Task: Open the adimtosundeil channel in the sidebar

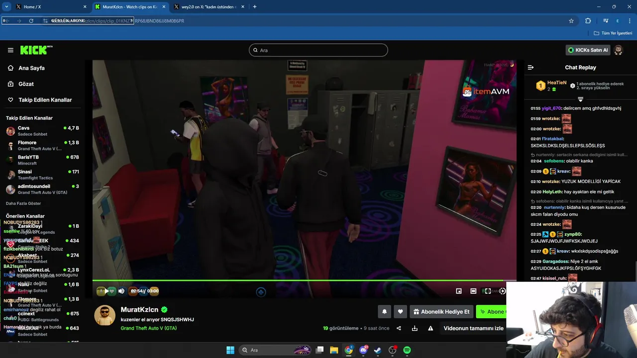Action: point(43,189)
